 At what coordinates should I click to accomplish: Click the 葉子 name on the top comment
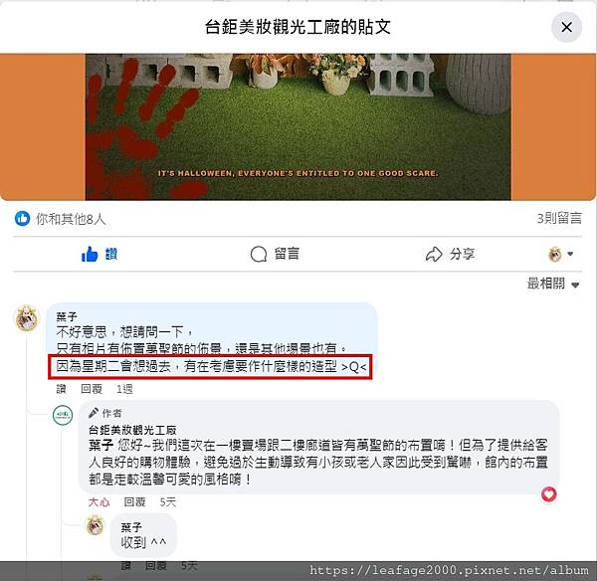(67, 316)
